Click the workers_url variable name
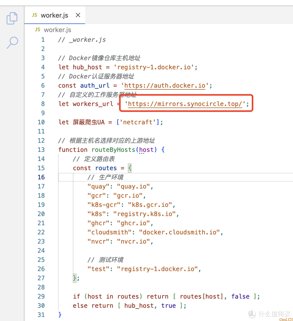The width and height of the screenshot is (293, 321). [x=93, y=104]
